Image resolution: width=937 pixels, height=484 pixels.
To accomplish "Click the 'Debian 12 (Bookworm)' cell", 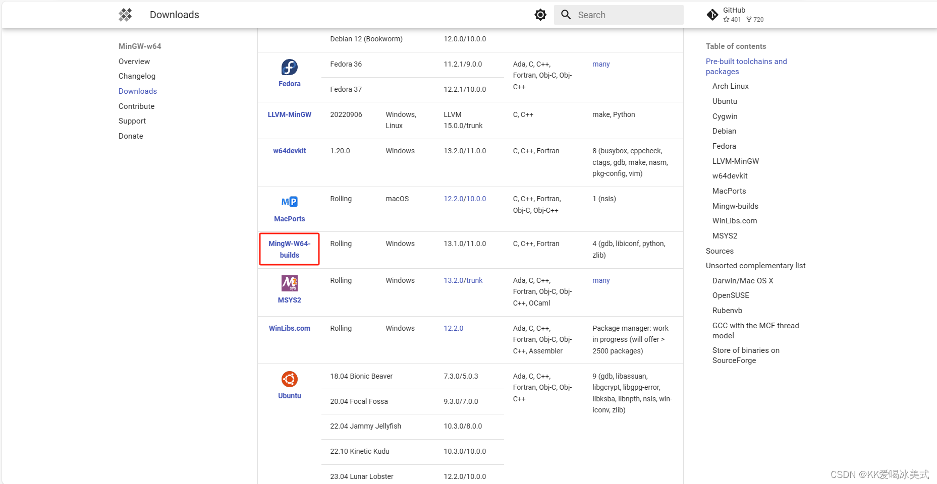I will 366,39.
